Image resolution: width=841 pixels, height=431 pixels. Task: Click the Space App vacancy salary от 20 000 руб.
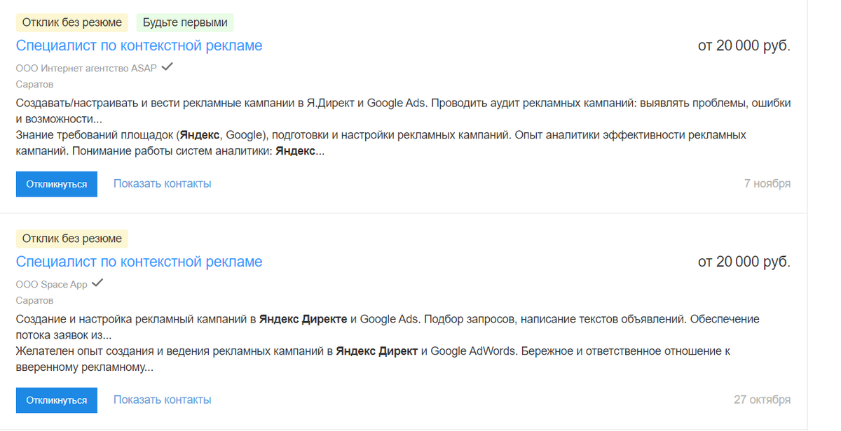tap(744, 262)
